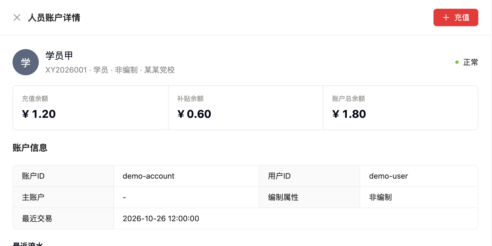Screen dimensions: 492x246
Task: Click the round 学 avatar icon
Action: pyautogui.click(x=26, y=62)
